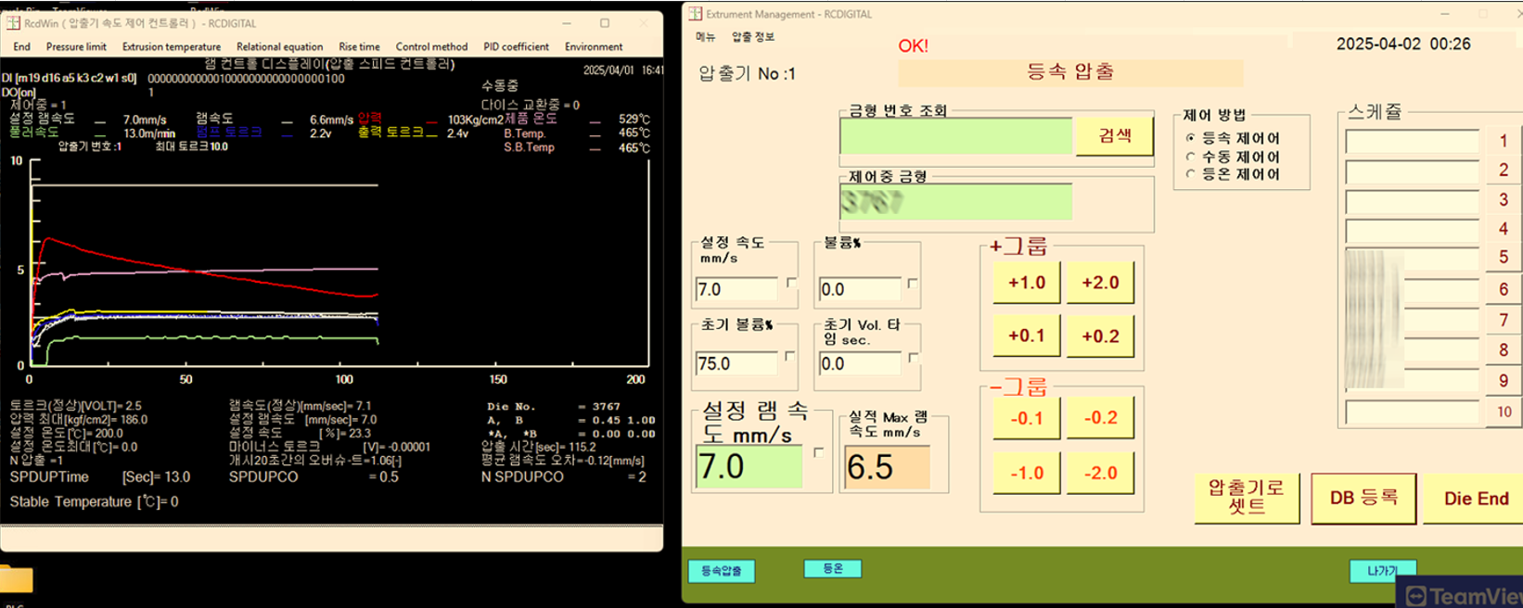Open the 압출 정보 menu
Viewport: 1523px width, 608px height.
point(752,37)
